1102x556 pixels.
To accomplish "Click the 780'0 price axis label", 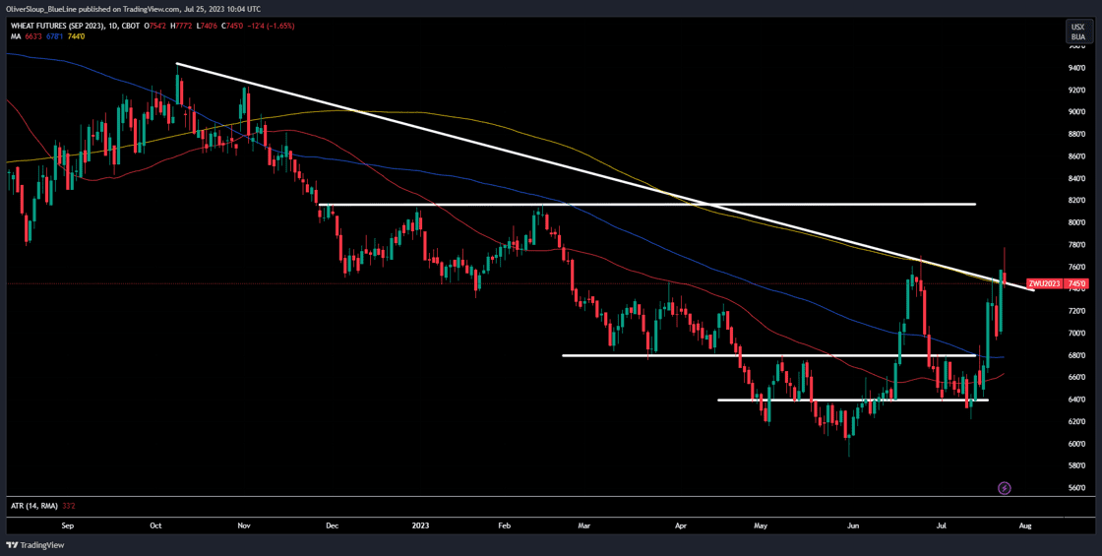I will 1077,245.
